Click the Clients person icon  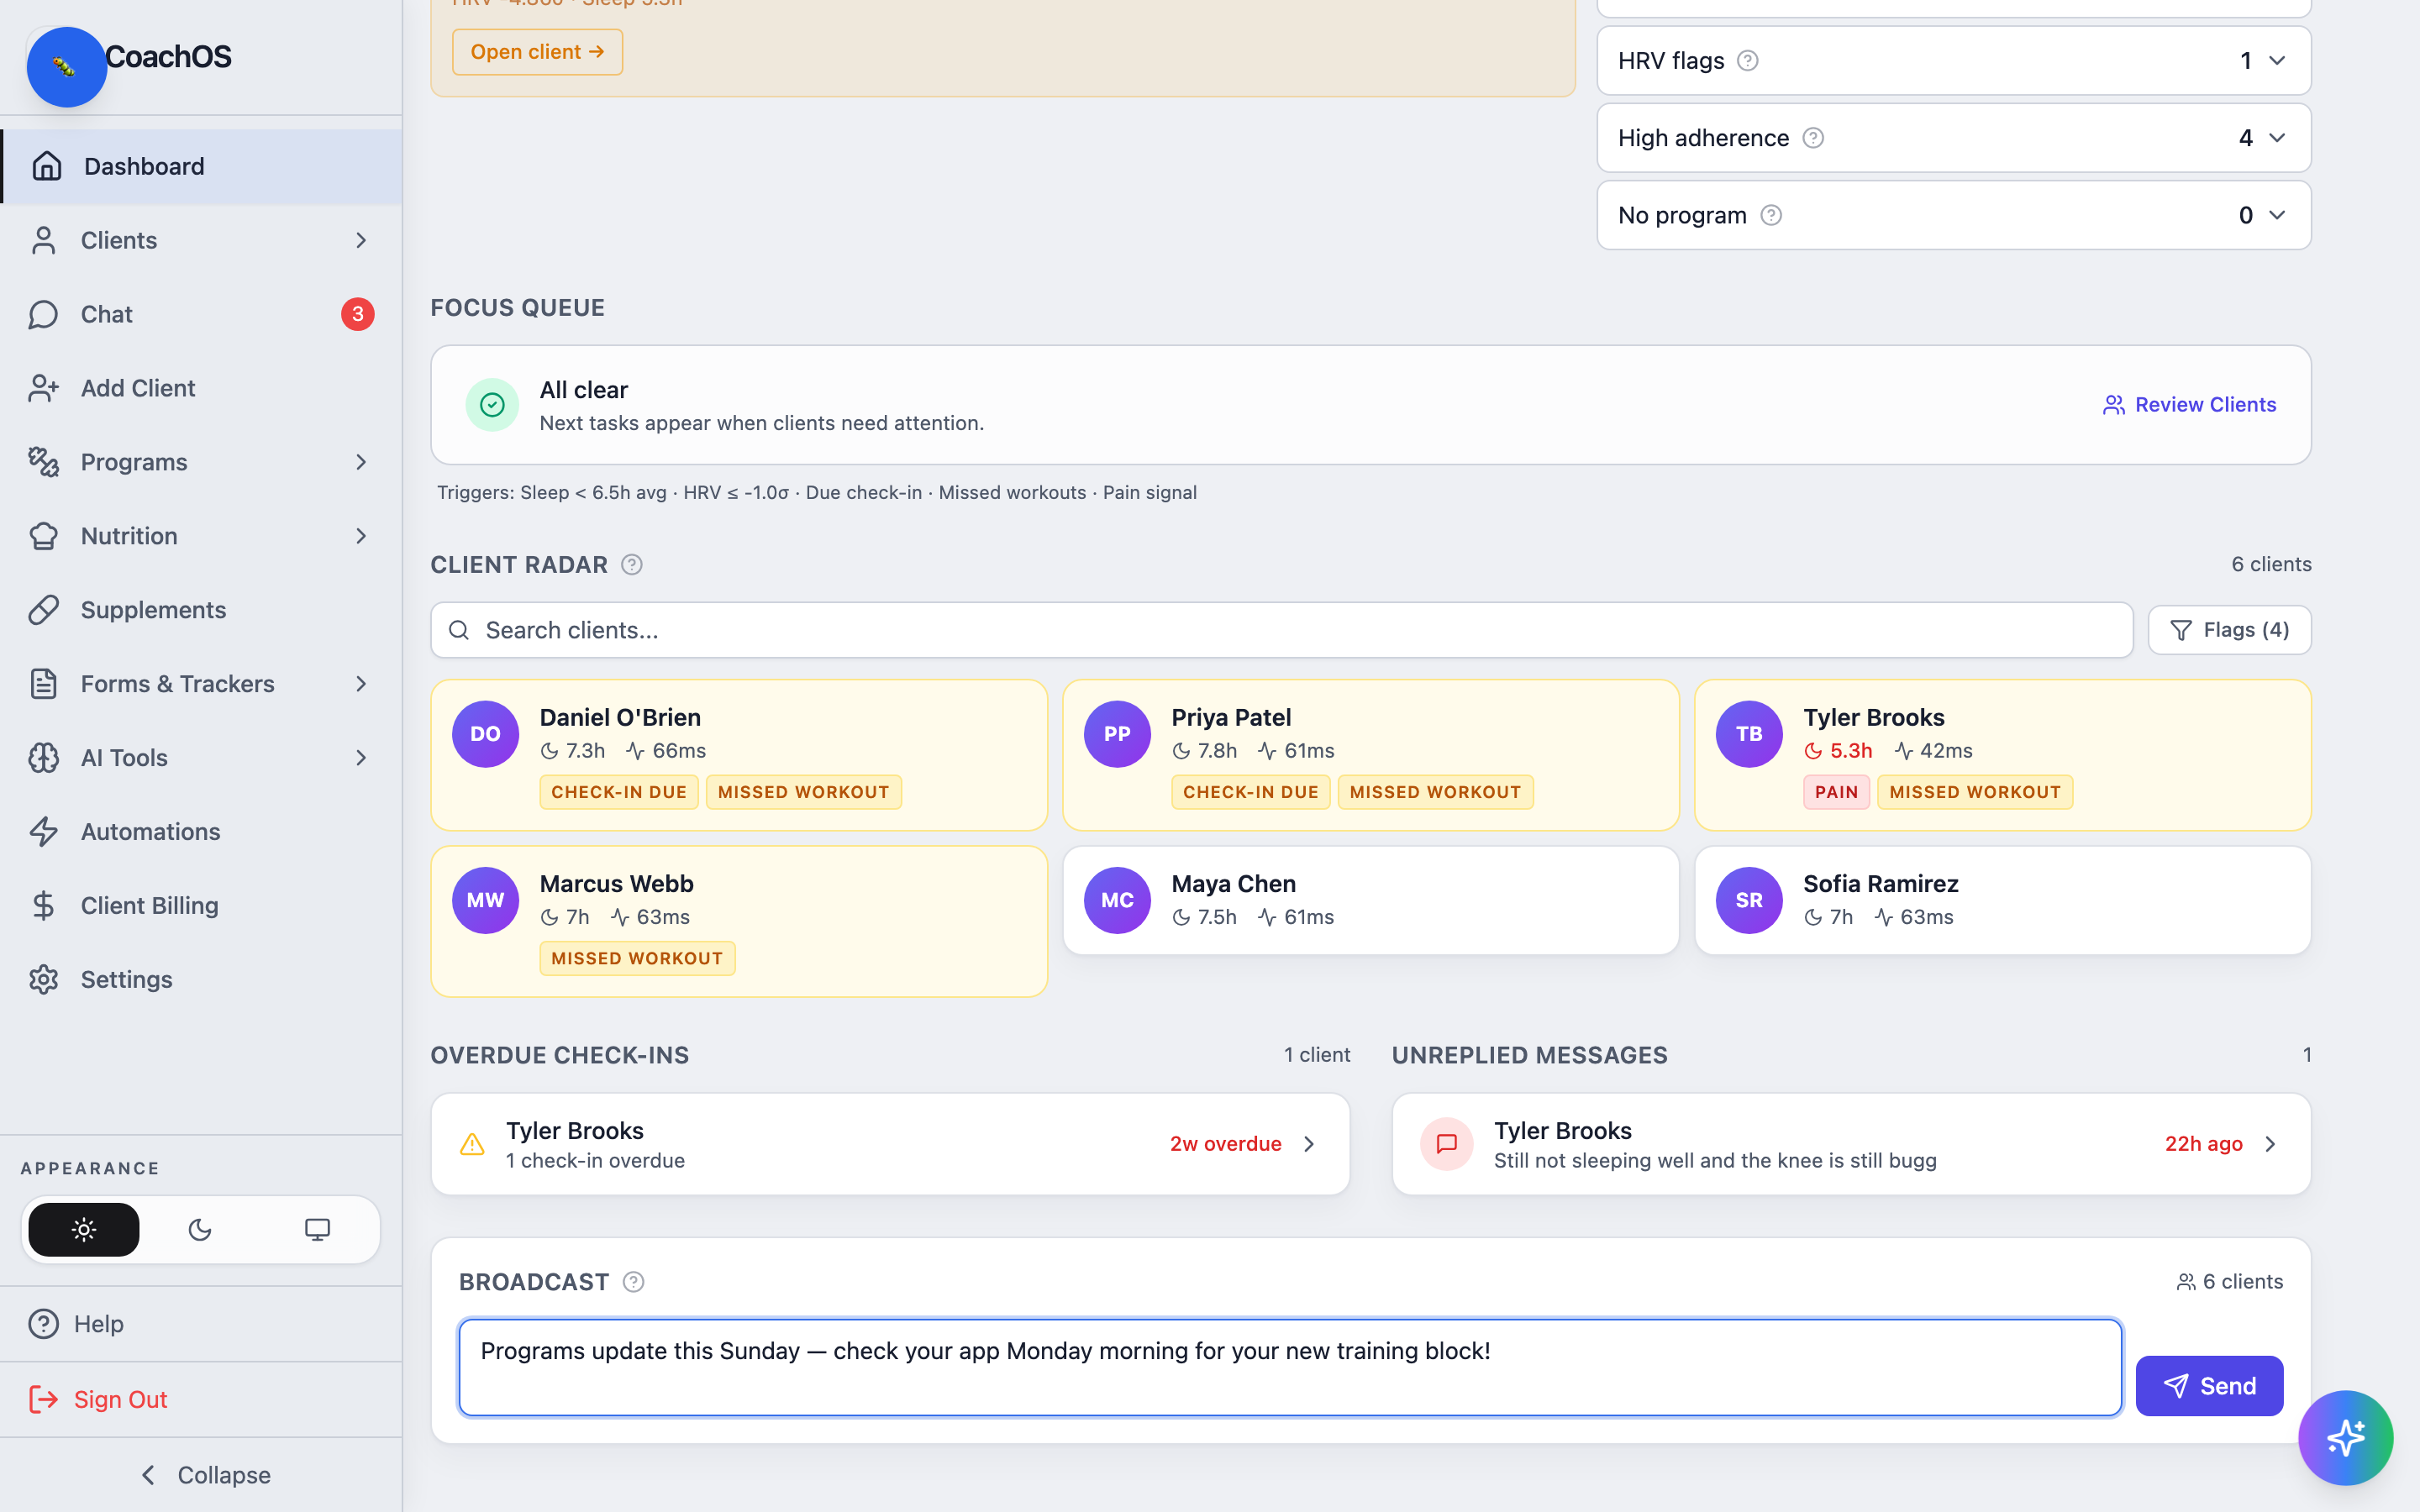pos(43,240)
